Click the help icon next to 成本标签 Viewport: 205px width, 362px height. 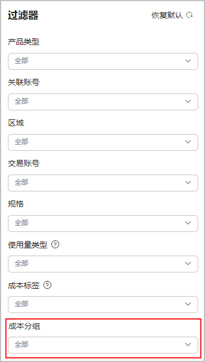(x=47, y=285)
